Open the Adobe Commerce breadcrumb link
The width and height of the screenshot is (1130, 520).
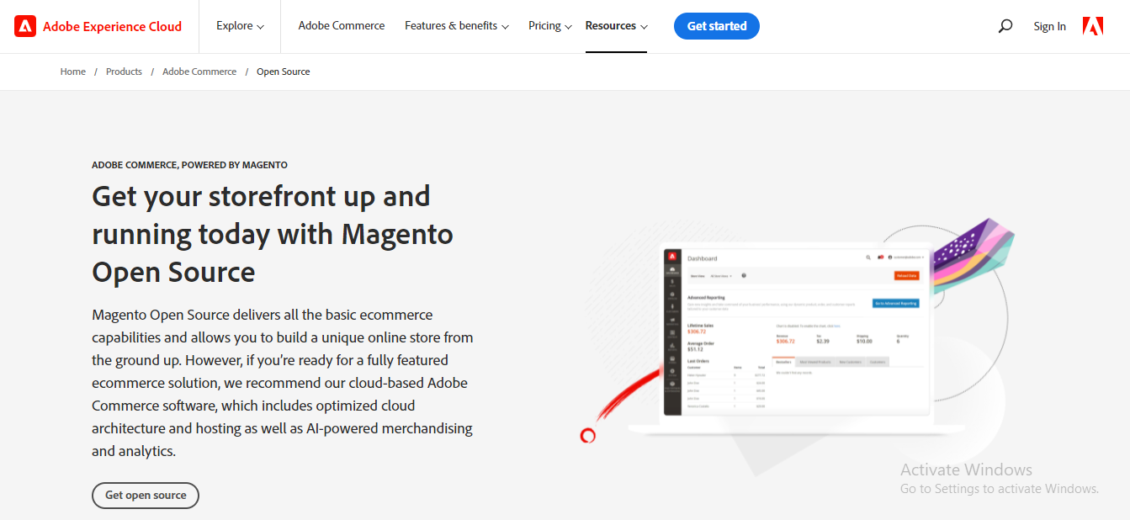[x=199, y=72]
